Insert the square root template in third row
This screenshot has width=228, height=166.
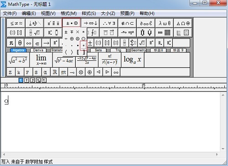pos(142,43)
